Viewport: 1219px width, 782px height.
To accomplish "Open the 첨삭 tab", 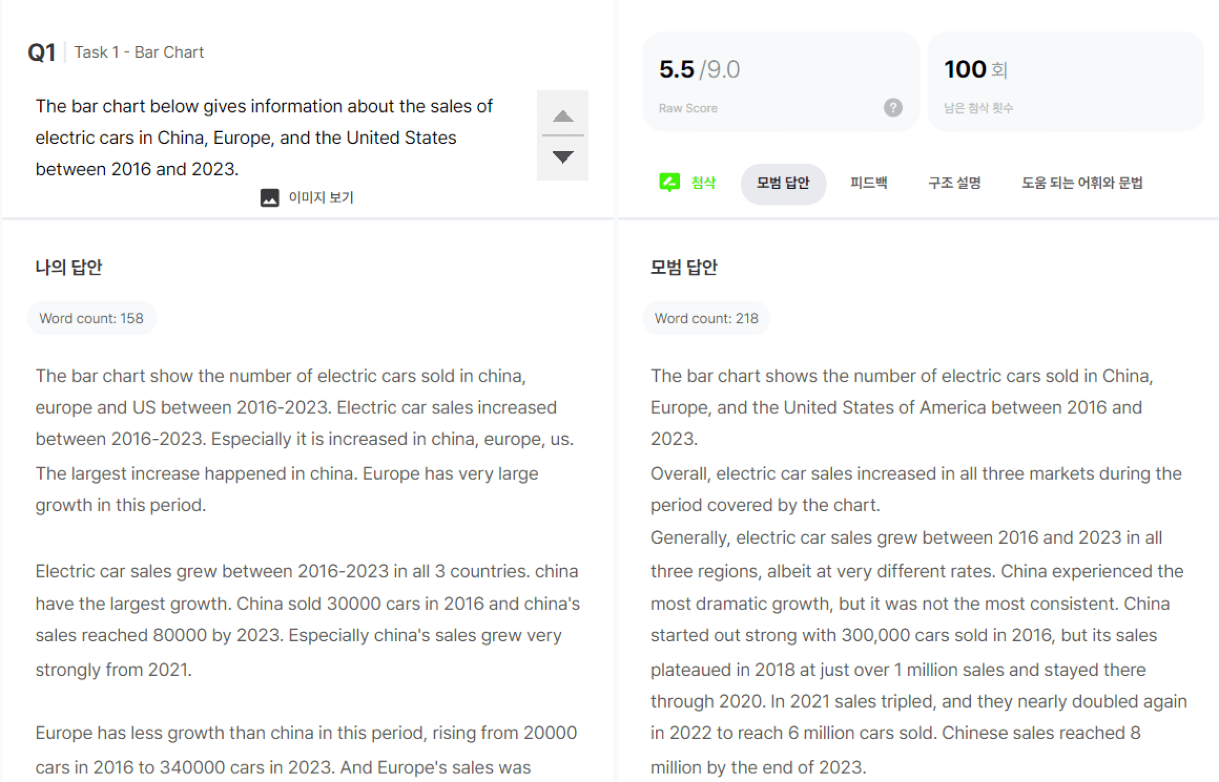I will pyautogui.click(x=703, y=183).
